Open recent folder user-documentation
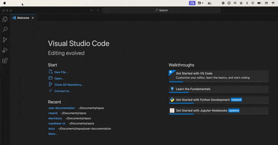 pyautogui.click(x=61, y=108)
